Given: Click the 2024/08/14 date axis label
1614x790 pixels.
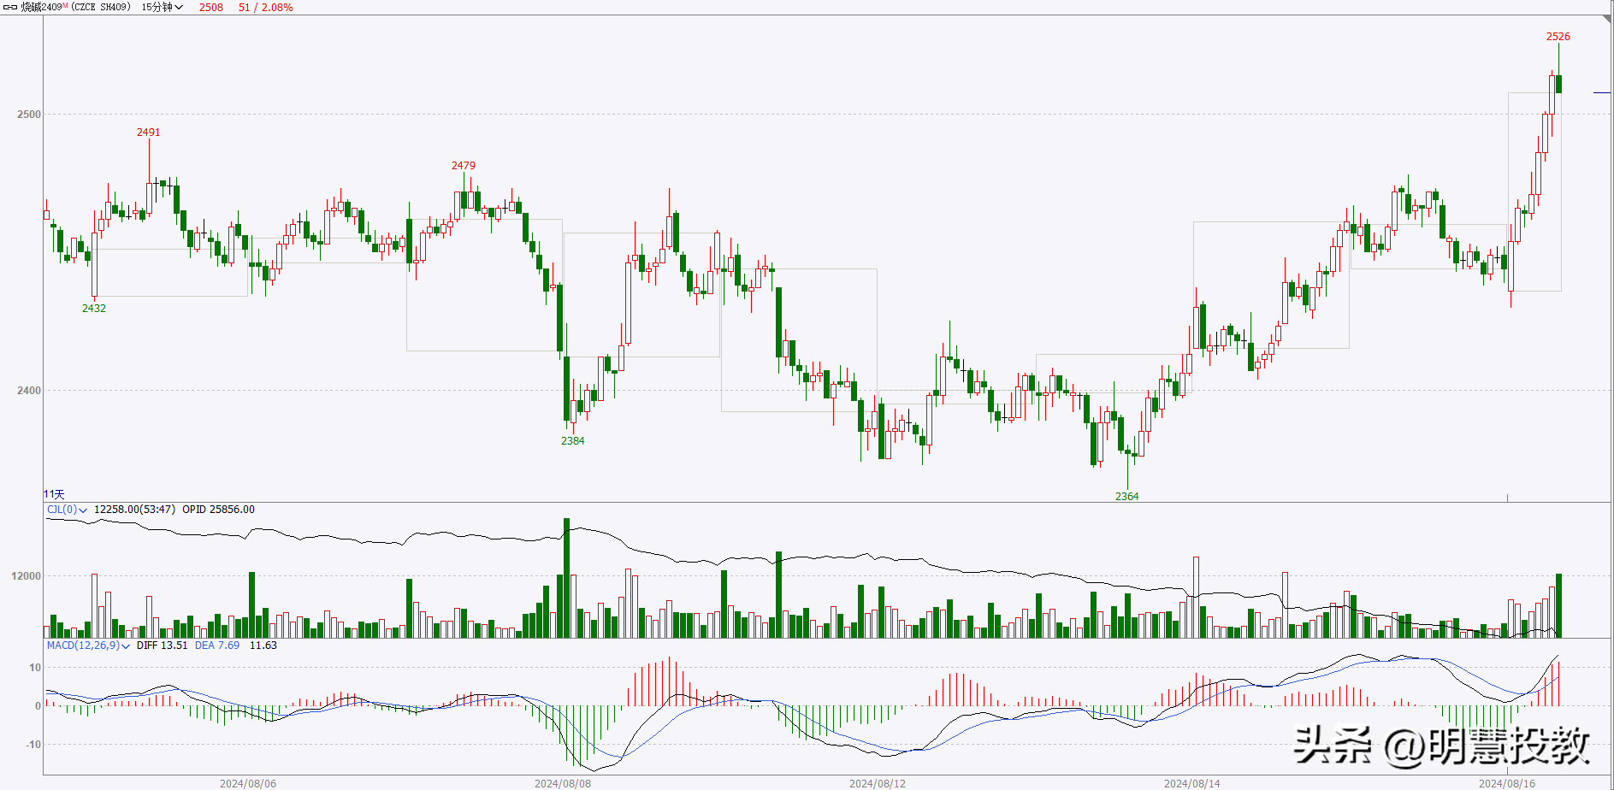Looking at the screenshot, I should coord(1191,783).
